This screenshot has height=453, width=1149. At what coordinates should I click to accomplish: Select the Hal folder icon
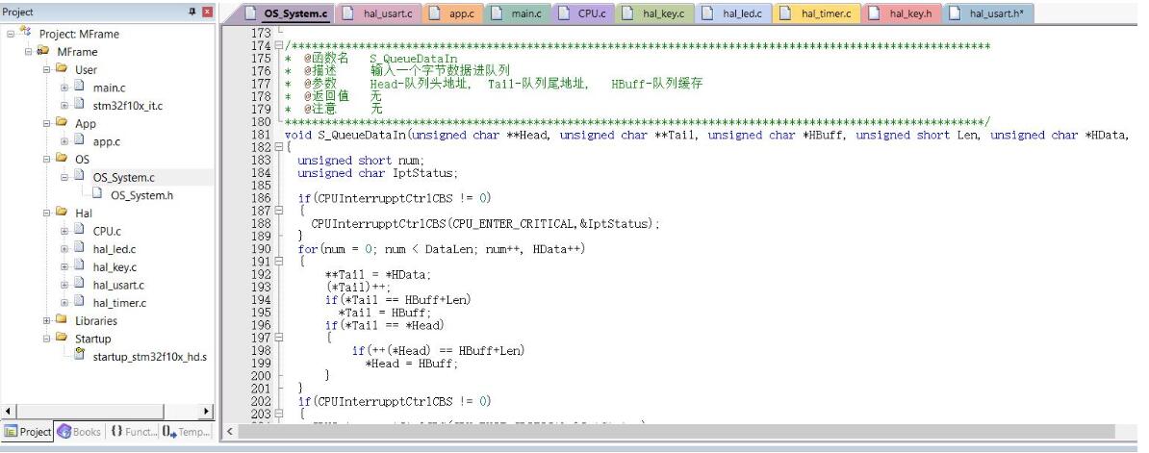(x=61, y=213)
